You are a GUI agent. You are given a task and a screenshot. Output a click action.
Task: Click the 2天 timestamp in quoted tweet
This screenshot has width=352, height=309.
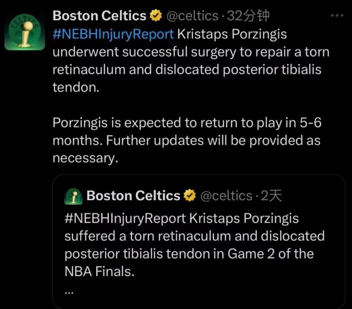click(271, 196)
